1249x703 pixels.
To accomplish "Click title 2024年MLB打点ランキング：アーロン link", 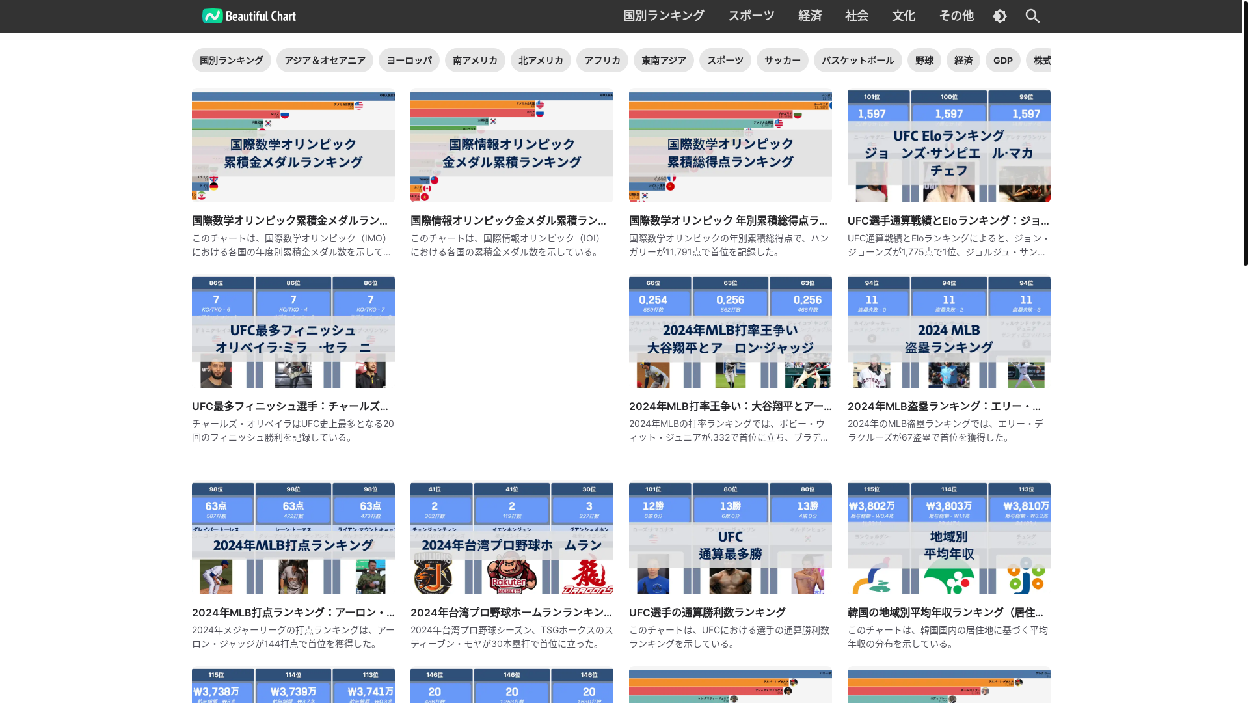I will [293, 613].
